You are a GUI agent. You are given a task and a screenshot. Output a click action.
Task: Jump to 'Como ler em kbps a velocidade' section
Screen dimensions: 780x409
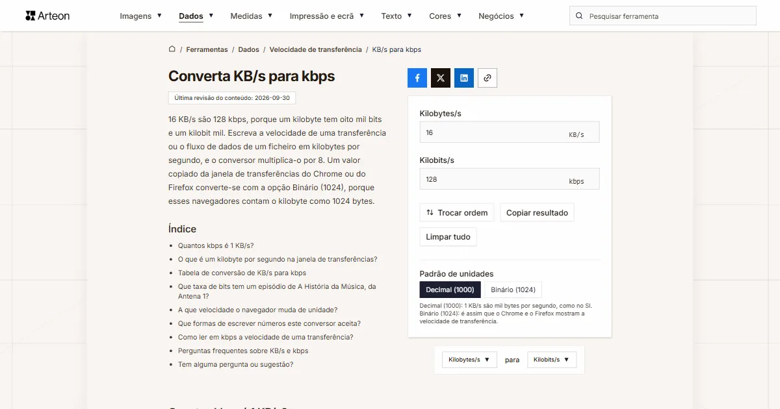(x=266, y=337)
